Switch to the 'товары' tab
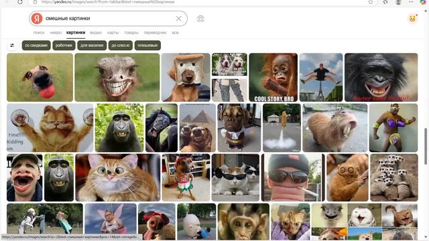This screenshot has height=241, width=429. pos(131,33)
